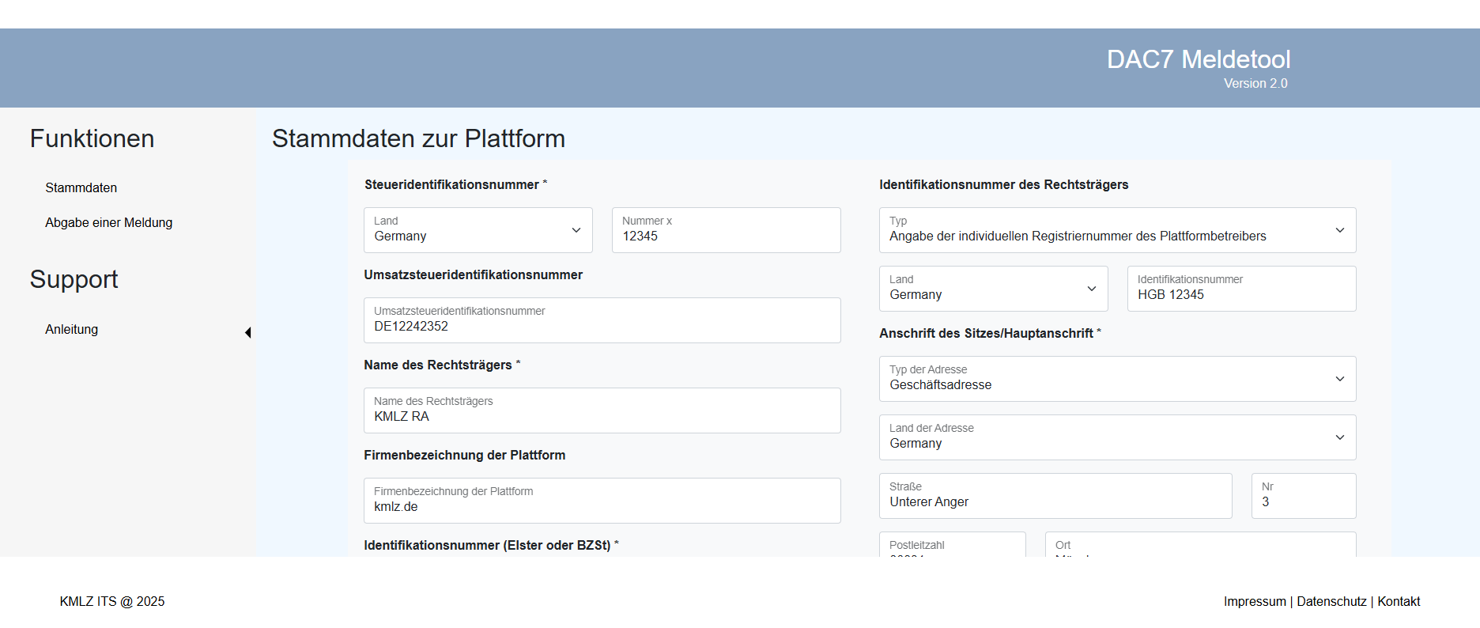Expand the Typ dropdown for Identifikationsnummer
1480x628 pixels.
pyautogui.click(x=1116, y=230)
